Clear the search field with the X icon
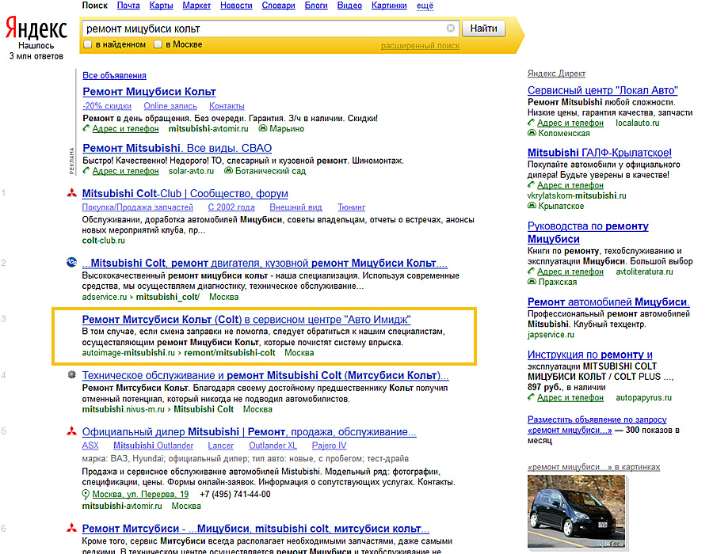Screen dimensions: 713x554 (x=451, y=28)
